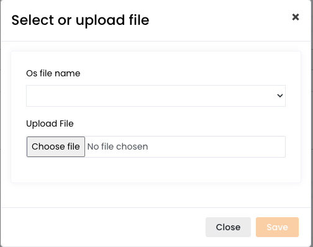This screenshot has height=247, width=313.
Task: Click the 'Upload File' label
Action: point(50,123)
